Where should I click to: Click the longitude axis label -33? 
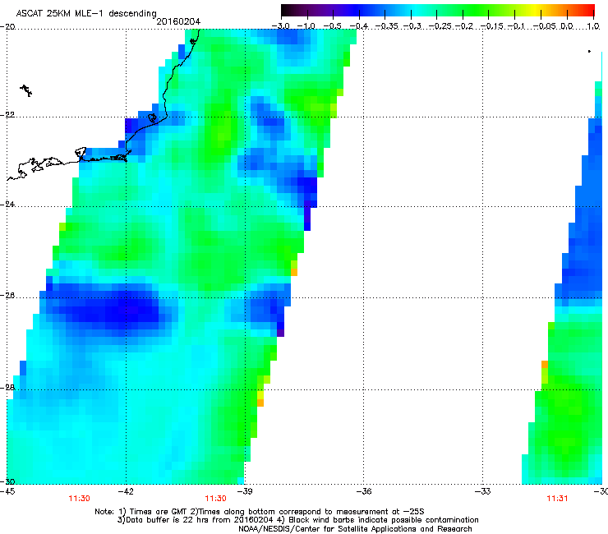[x=482, y=491]
